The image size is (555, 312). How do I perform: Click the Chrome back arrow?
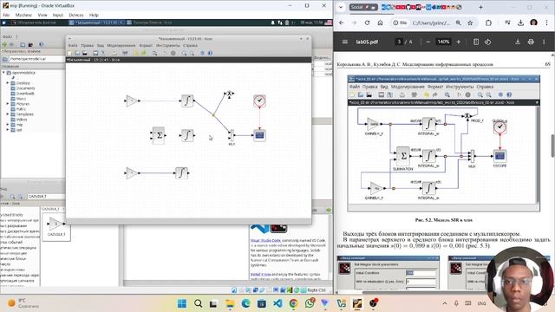coord(341,23)
